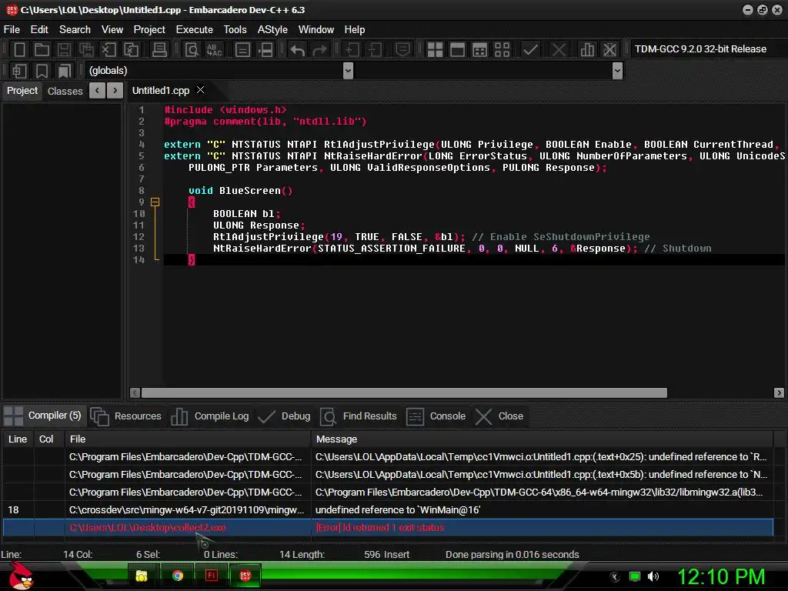Image resolution: width=788 pixels, height=591 pixels.
Task: Click the Close All files toolbar icon
Action: [131, 50]
